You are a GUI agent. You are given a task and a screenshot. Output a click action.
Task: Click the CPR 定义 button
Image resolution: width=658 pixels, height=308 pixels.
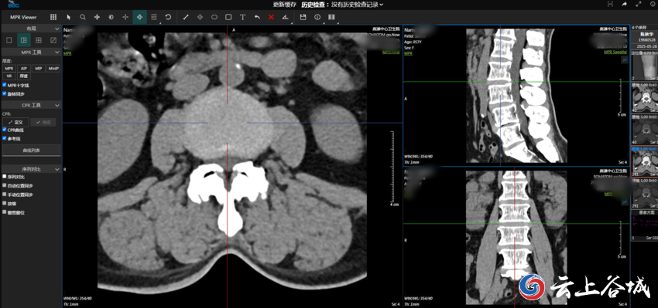15,122
